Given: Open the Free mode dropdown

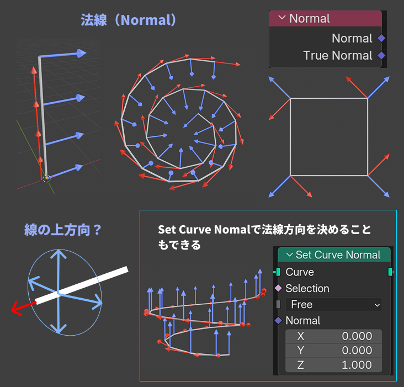Looking at the screenshot, I should pyautogui.click(x=333, y=304).
